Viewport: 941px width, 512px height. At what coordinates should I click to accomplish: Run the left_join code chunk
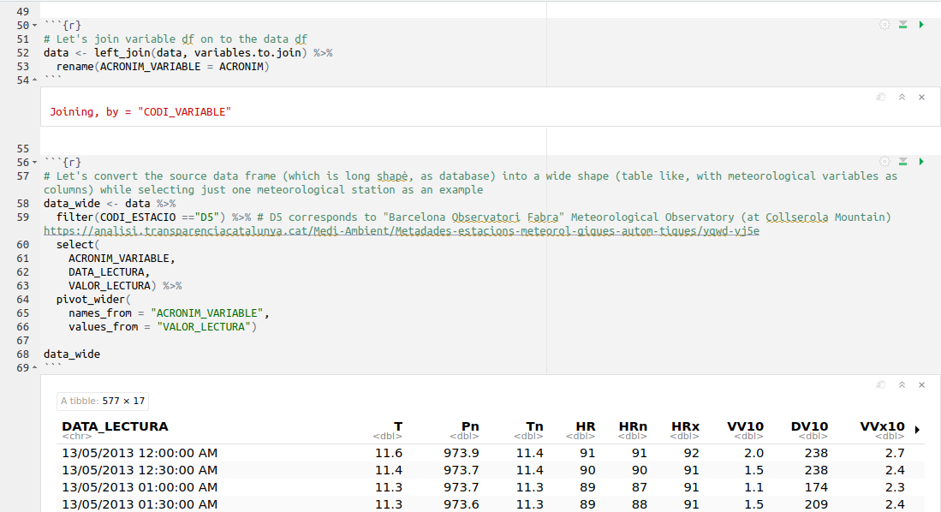(921, 25)
